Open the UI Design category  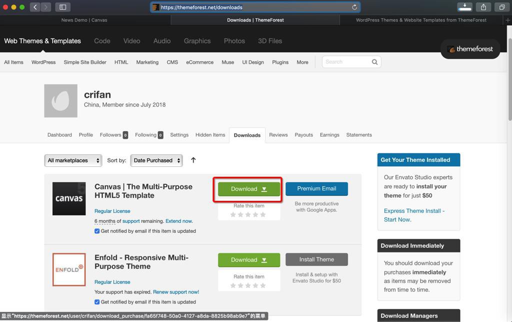(x=253, y=62)
